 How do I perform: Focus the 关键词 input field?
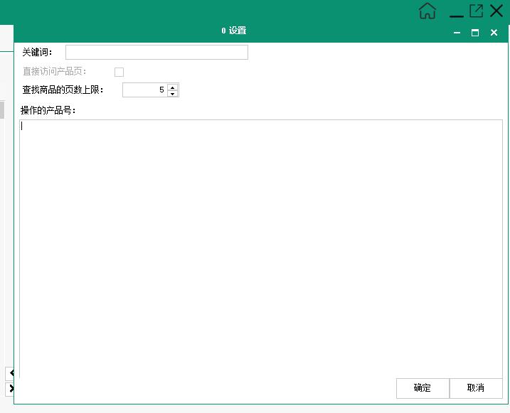[x=156, y=53]
